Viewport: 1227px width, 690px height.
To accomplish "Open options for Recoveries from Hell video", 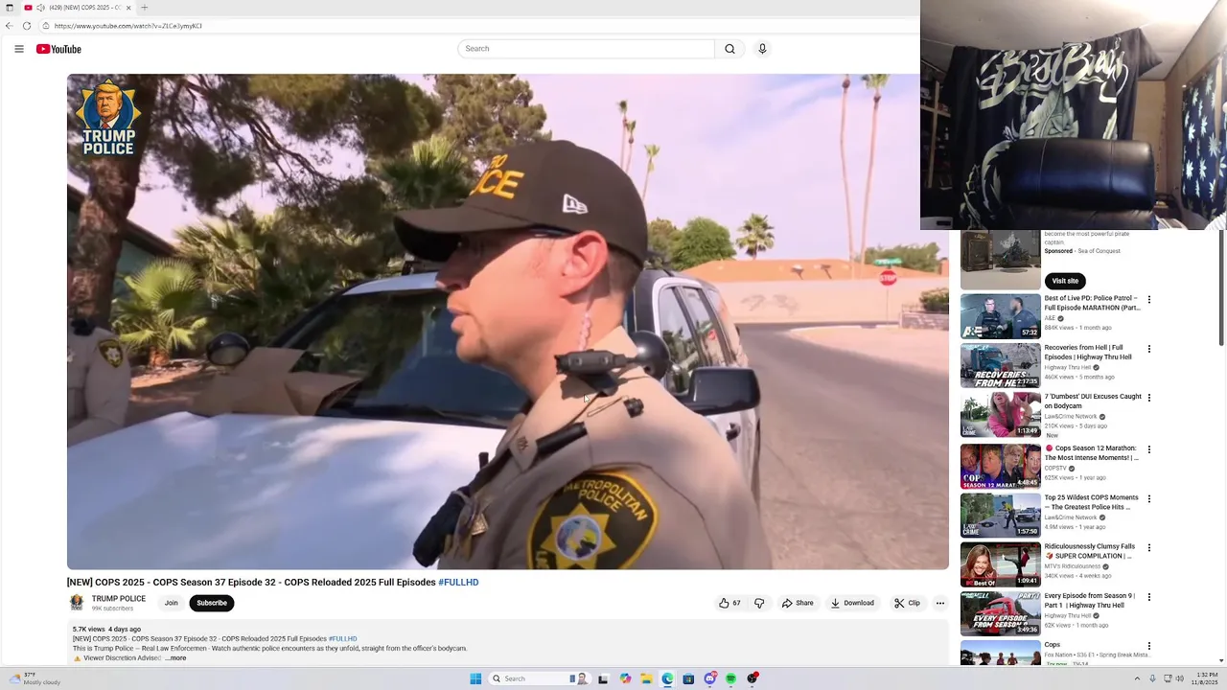I will coord(1149,349).
